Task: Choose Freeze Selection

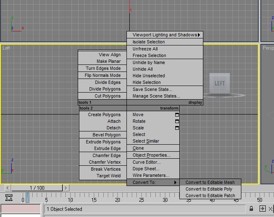Action: 165,55
